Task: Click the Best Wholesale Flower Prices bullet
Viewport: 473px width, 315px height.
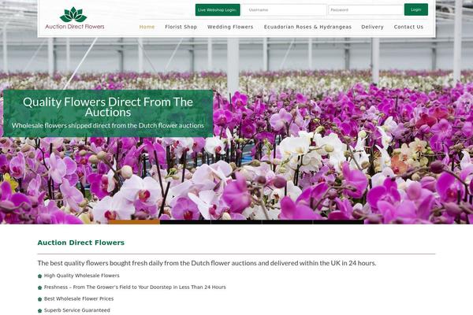Action: click(79, 298)
